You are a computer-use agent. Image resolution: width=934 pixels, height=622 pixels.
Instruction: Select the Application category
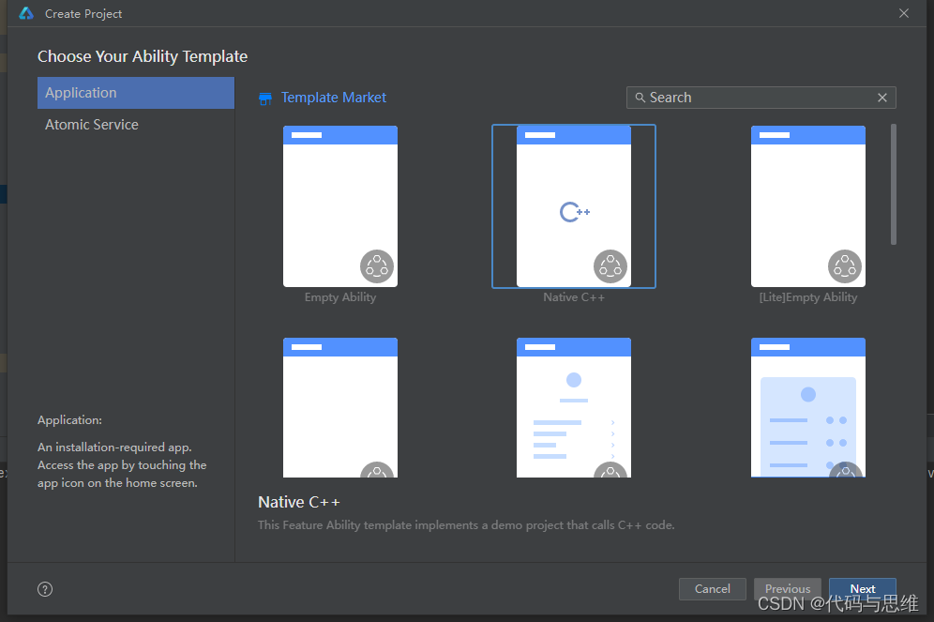pos(136,93)
